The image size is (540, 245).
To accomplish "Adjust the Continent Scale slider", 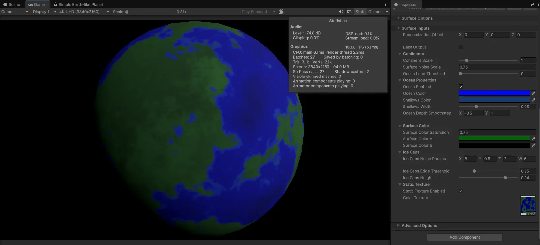I will (488, 60).
